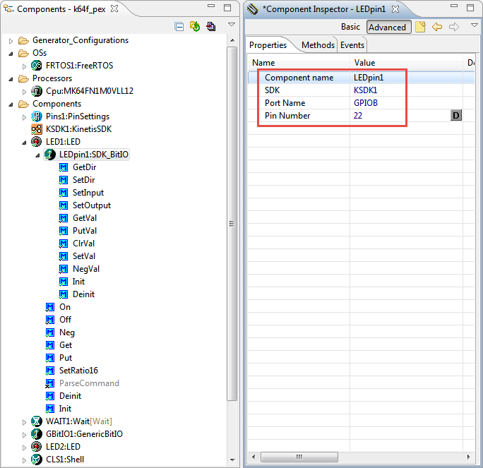Screen dimensions: 483x468
Task: Open the Events tab
Action: pyautogui.click(x=352, y=45)
